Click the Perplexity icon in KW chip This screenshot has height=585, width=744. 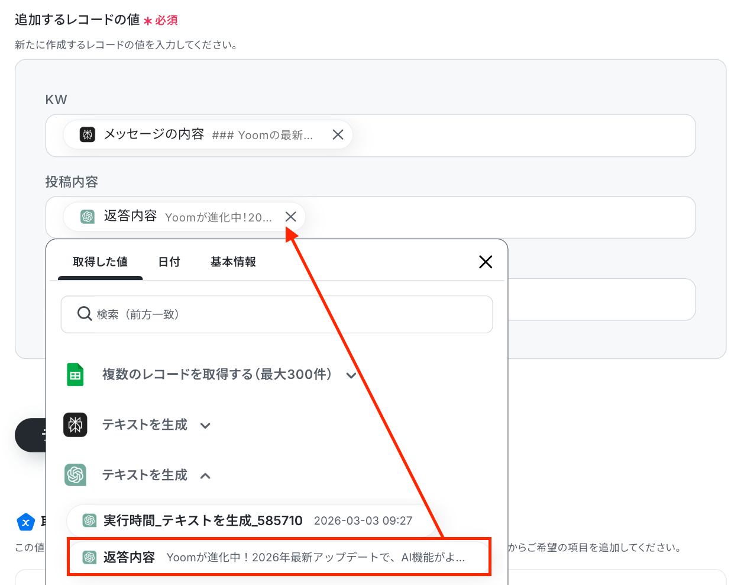click(88, 134)
